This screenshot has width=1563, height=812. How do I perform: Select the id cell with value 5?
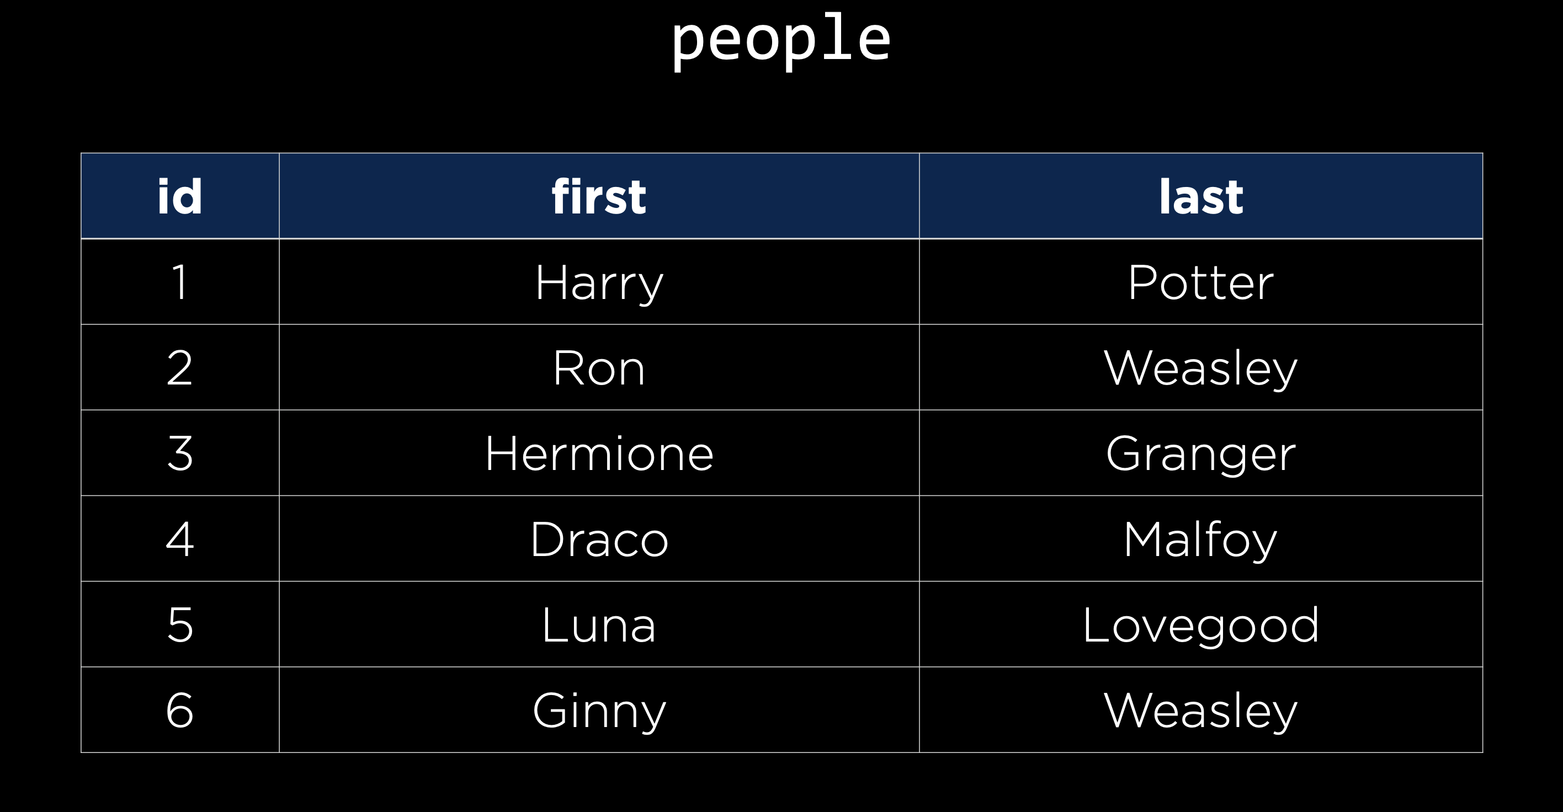click(x=179, y=624)
